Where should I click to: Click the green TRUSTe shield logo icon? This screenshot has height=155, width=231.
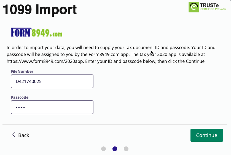coord(194,7)
